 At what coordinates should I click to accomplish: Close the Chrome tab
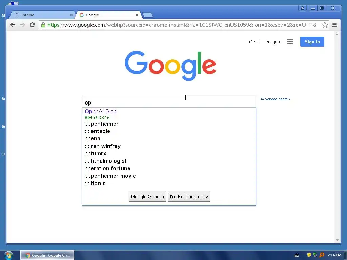tap(71, 15)
